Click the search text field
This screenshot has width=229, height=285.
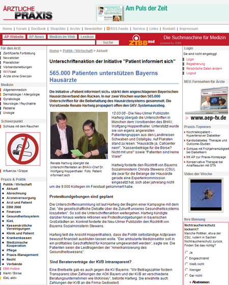49,43
